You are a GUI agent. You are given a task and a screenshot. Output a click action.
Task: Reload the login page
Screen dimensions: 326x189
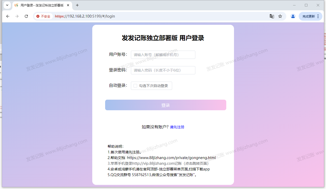26,16
